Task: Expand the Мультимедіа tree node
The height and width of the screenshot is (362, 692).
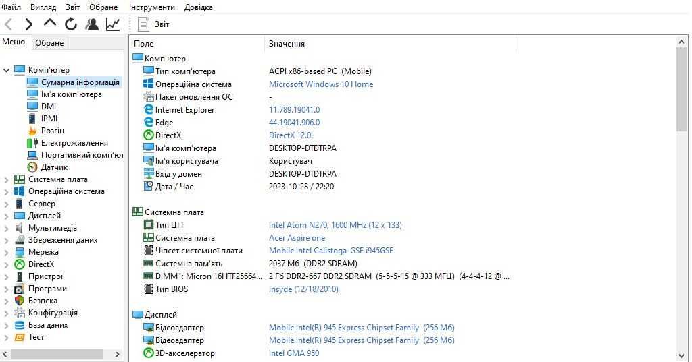Action: pos(6,228)
